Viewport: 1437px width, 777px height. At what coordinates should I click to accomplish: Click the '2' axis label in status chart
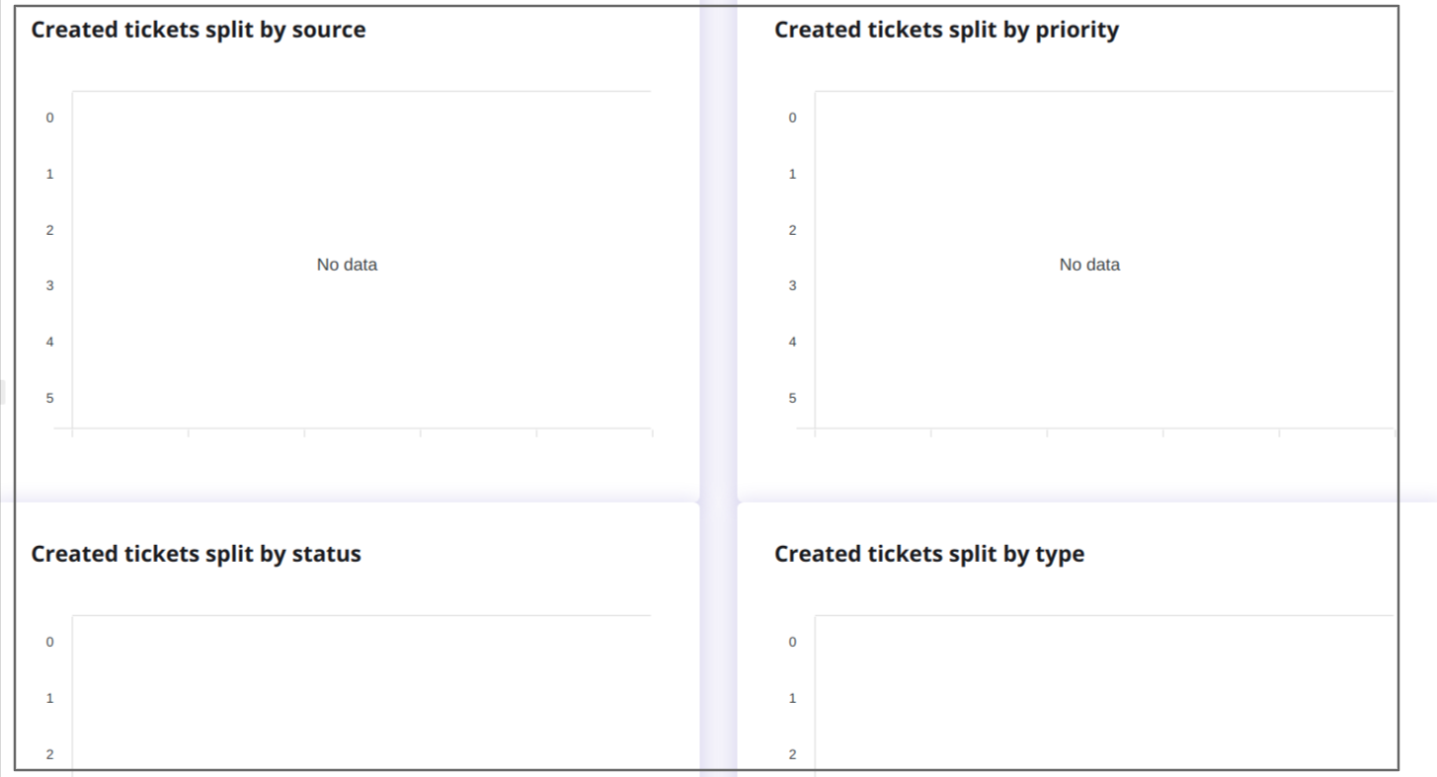click(x=47, y=754)
